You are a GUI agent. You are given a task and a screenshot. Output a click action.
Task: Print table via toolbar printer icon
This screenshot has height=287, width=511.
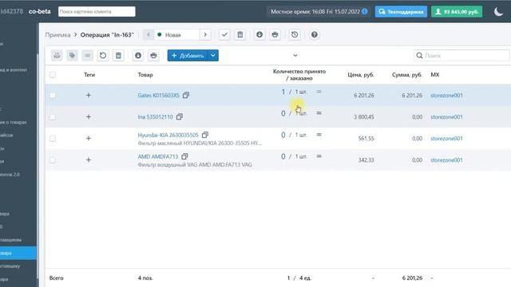click(153, 56)
